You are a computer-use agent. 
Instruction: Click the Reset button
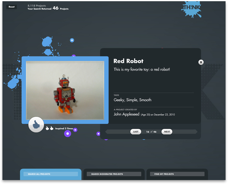click(12, 7)
